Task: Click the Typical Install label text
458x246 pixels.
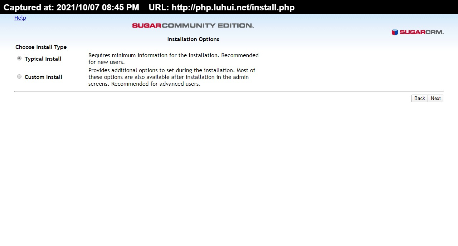Action: [x=43, y=59]
